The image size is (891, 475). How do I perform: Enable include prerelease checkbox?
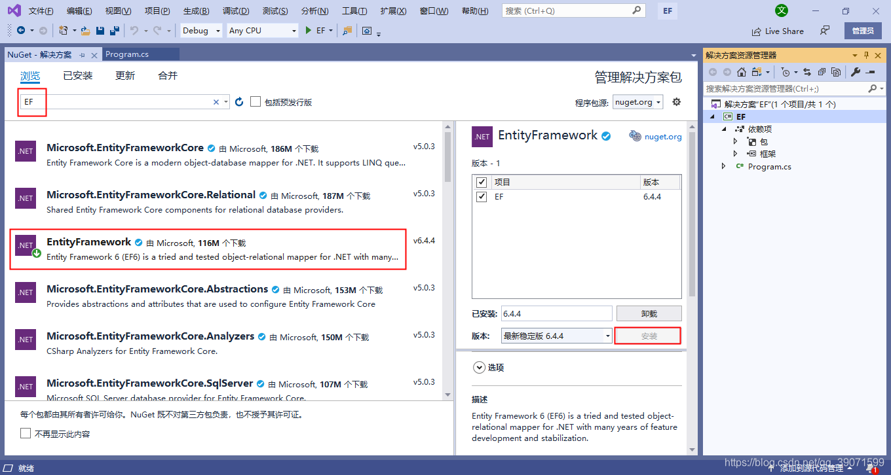tap(256, 101)
